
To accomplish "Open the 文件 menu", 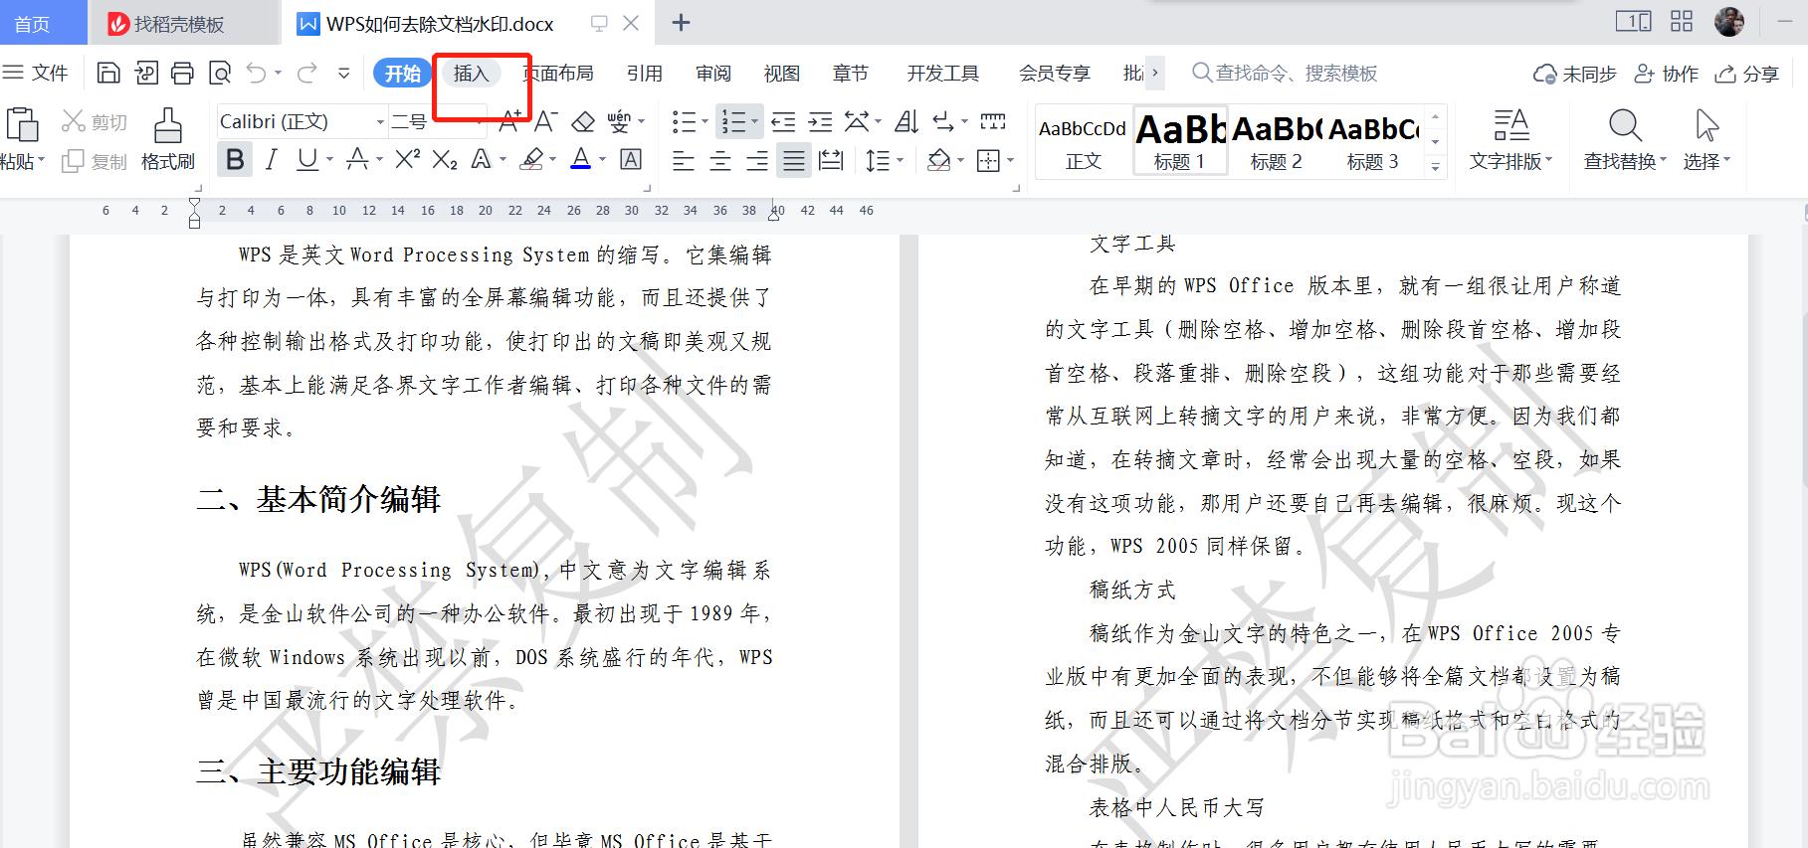I will (x=36, y=73).
